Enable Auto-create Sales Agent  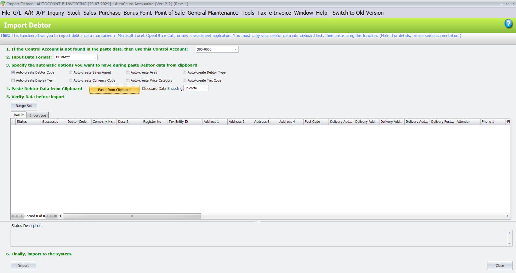point(71,72)
